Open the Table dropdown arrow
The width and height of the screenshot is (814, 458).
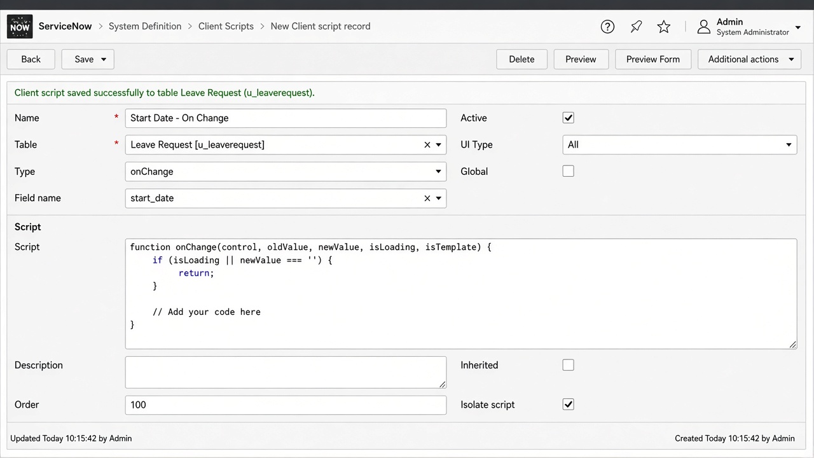click(438, 145)
